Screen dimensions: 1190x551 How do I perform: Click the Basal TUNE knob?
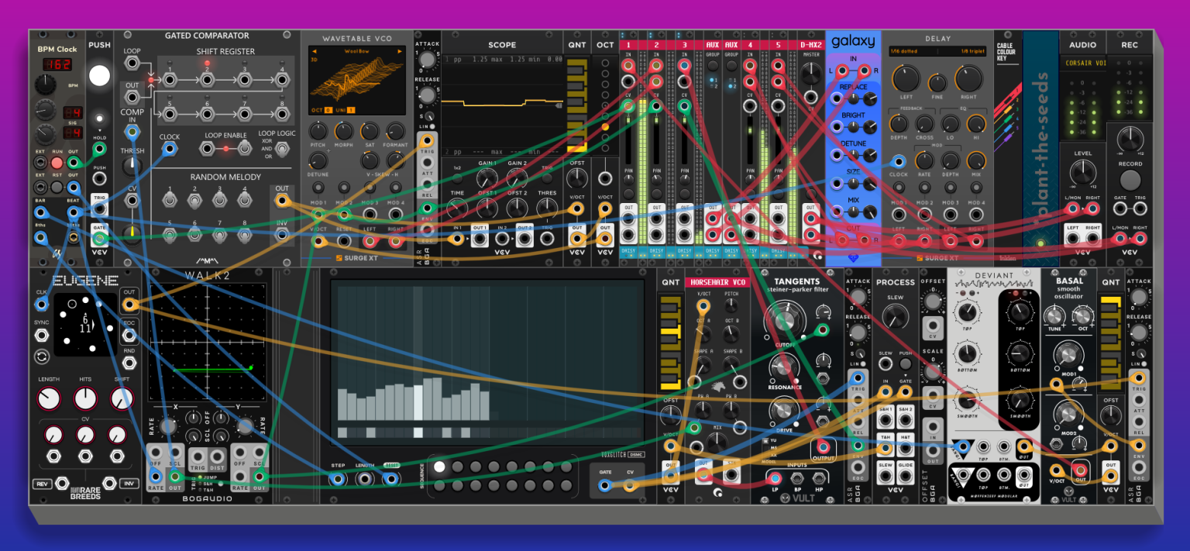[1054, 316]
